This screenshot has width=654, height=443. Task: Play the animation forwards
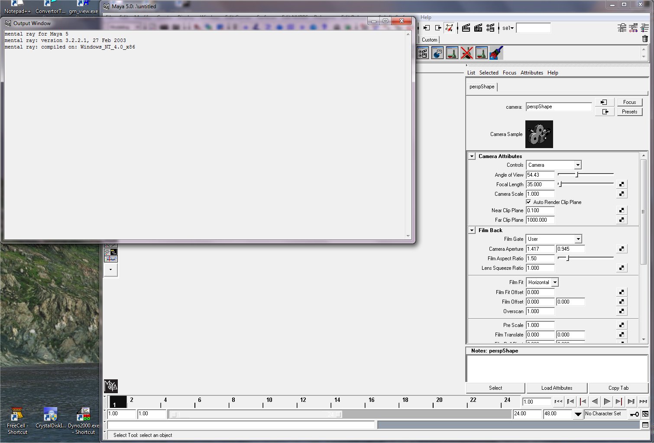click(x=607, y=401)
